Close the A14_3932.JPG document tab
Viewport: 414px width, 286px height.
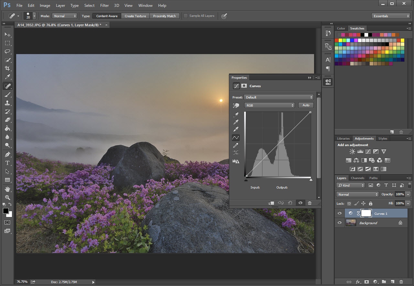tap(107, 25)
